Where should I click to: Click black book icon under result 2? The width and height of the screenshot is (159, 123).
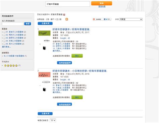44,89
